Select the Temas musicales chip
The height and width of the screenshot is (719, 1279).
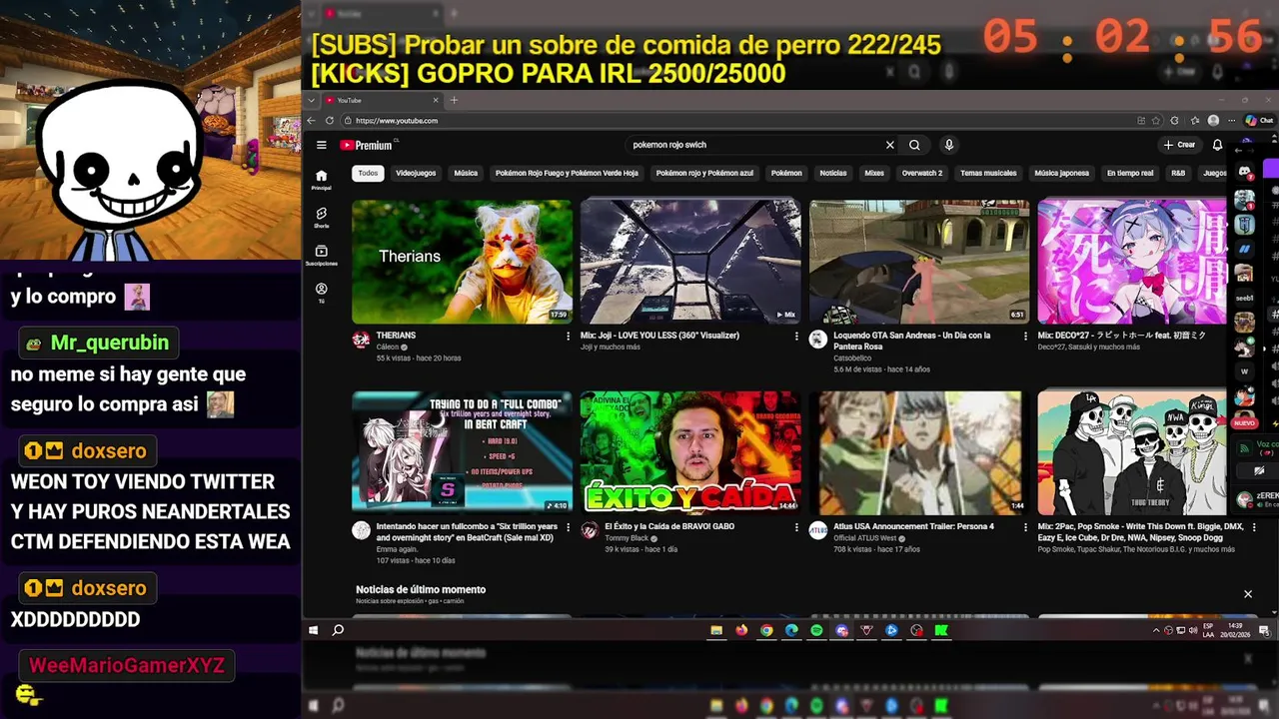(988, 173)
